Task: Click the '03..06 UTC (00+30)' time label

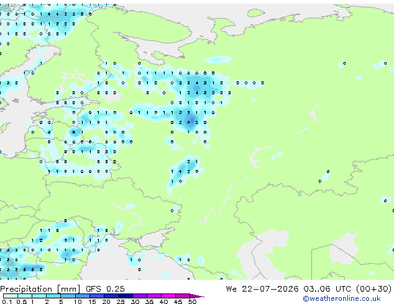Action: (x=347, y=289)
